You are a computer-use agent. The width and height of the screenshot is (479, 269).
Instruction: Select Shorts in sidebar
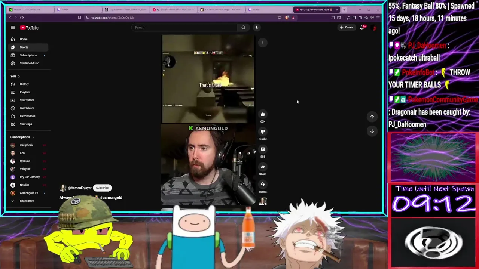(x=28, y=47)
